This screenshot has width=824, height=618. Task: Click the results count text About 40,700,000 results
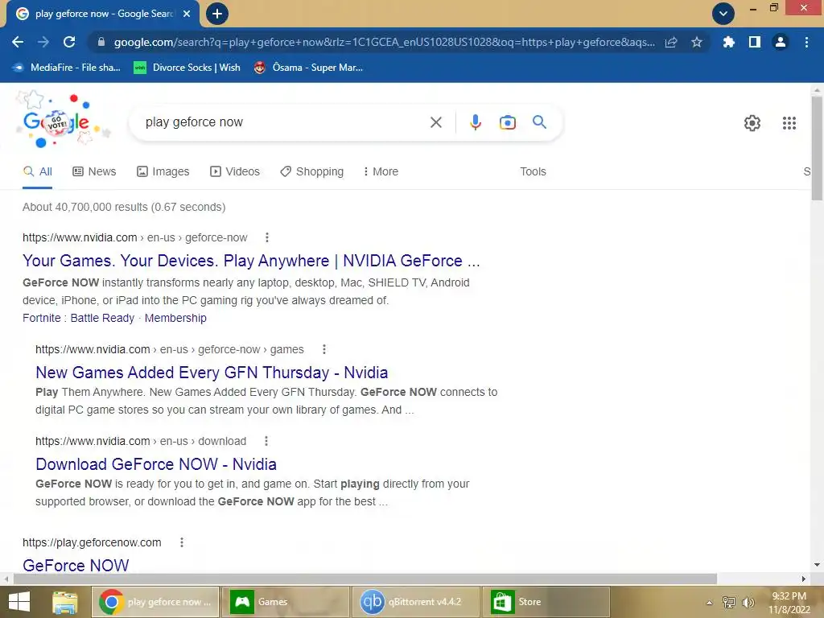124,207
